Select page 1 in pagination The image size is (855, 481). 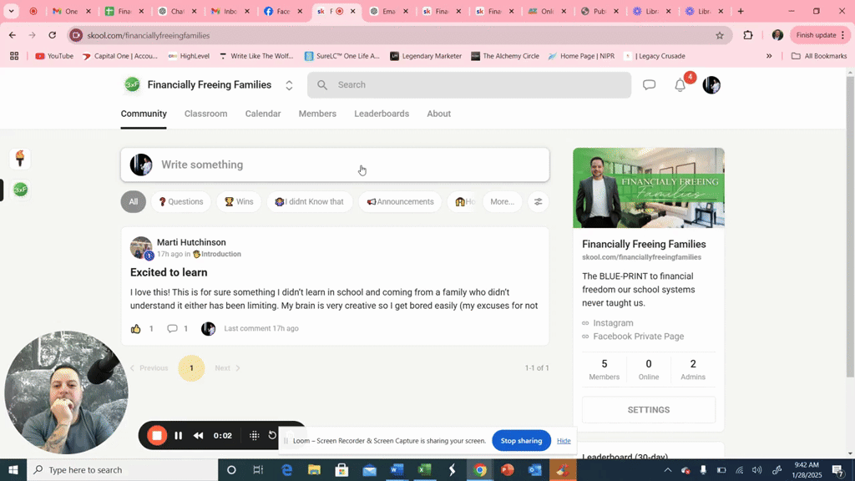tap(191, 368)
